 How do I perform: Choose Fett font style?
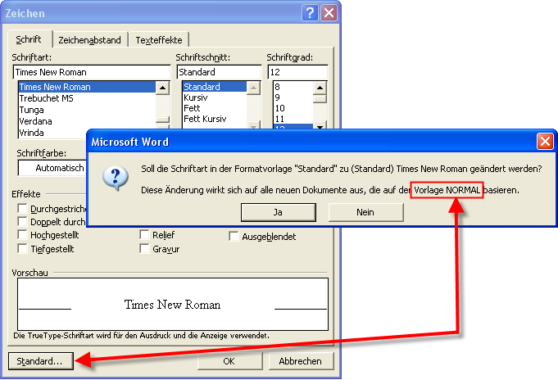coord(215,108)
